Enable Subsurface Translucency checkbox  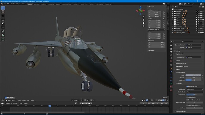tap(187, 105)
